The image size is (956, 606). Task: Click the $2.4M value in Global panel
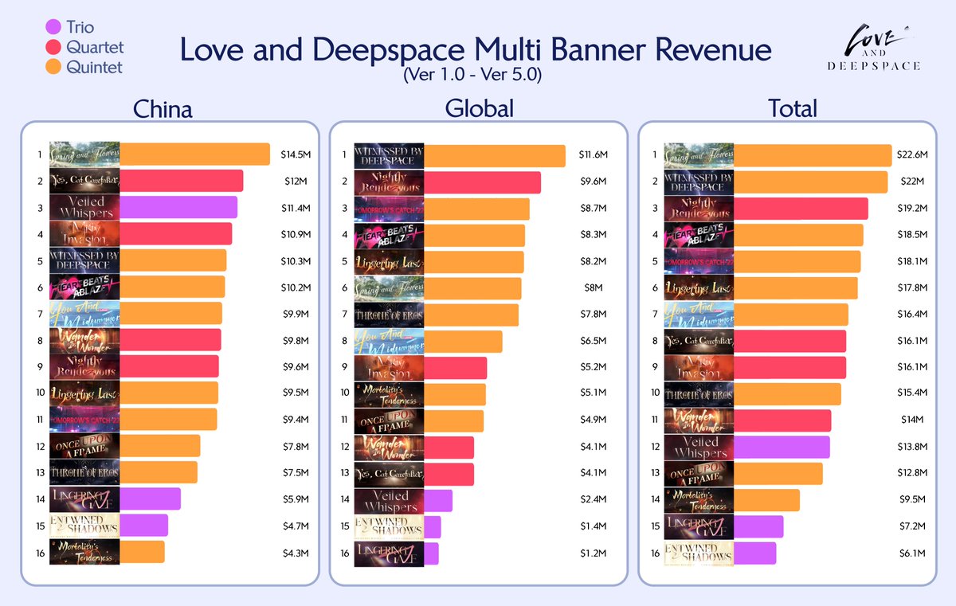point(594,500)
